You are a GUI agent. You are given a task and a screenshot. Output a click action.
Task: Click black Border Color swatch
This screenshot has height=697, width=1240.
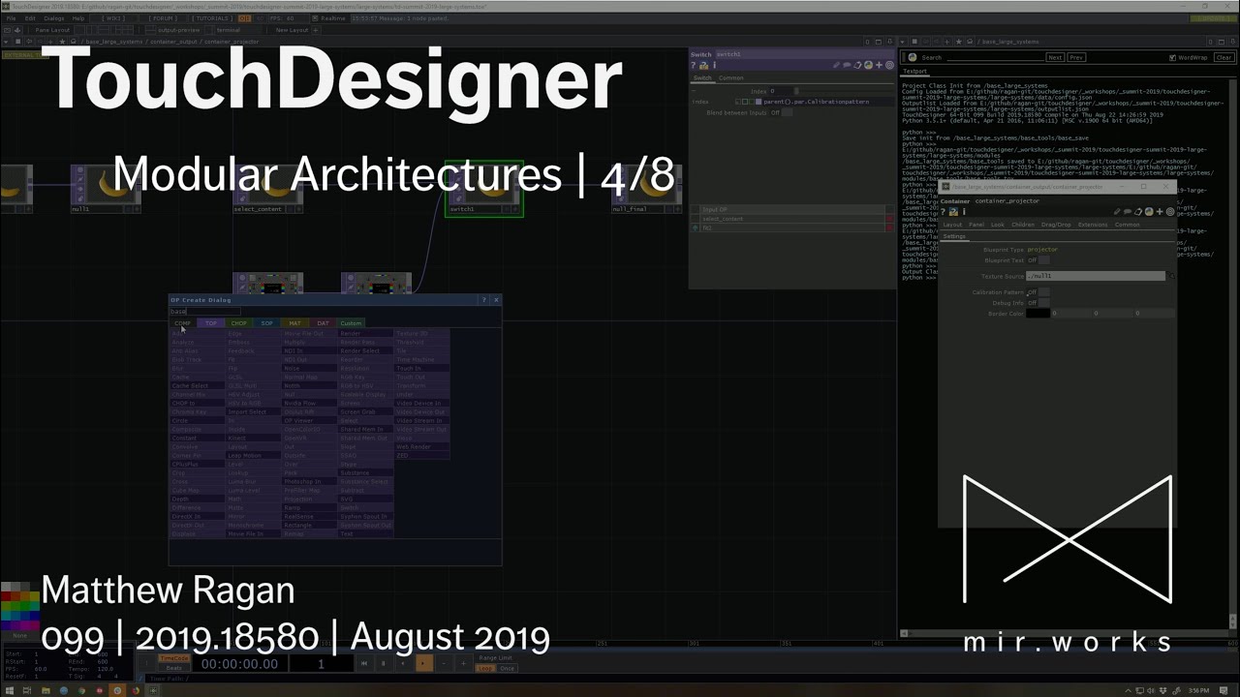point(1038,314)
